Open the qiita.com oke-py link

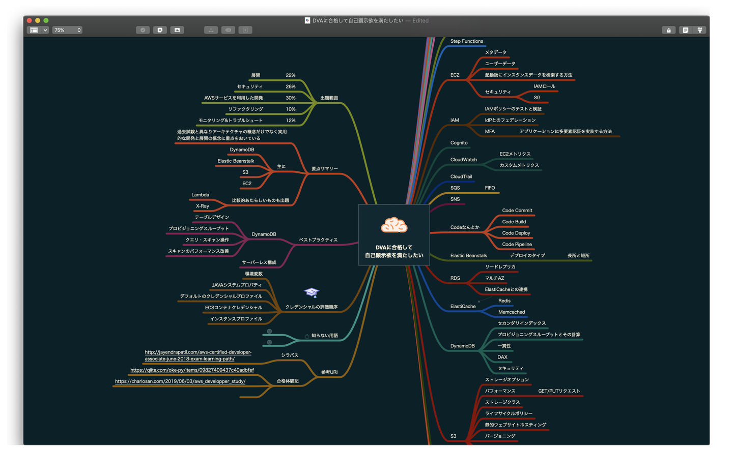(x=192, y=370)
